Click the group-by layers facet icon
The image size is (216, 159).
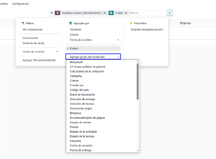pyautogui.click(x=111, y=13)
